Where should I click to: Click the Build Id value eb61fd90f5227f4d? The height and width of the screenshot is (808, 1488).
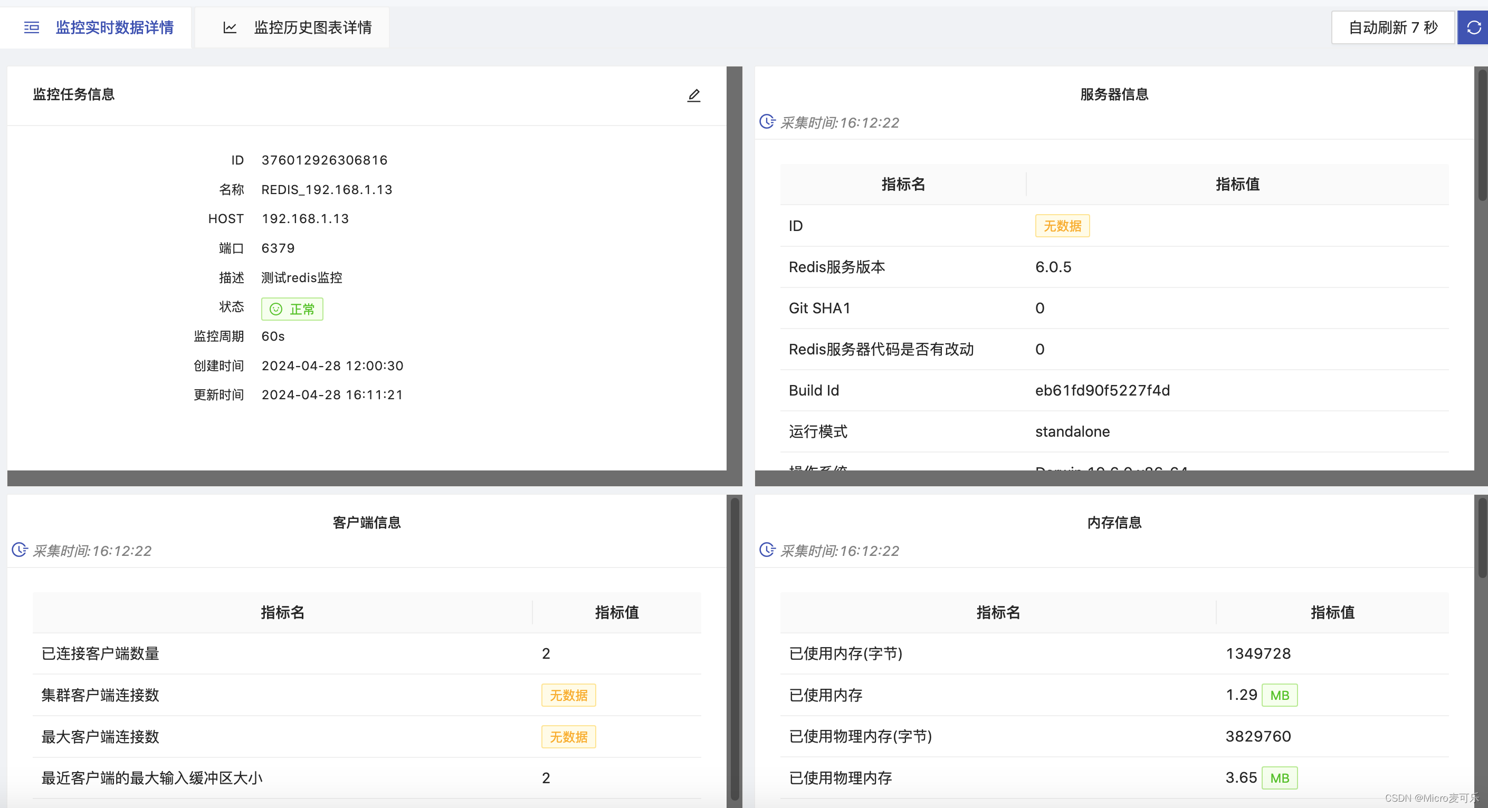tap(1102, 391)
